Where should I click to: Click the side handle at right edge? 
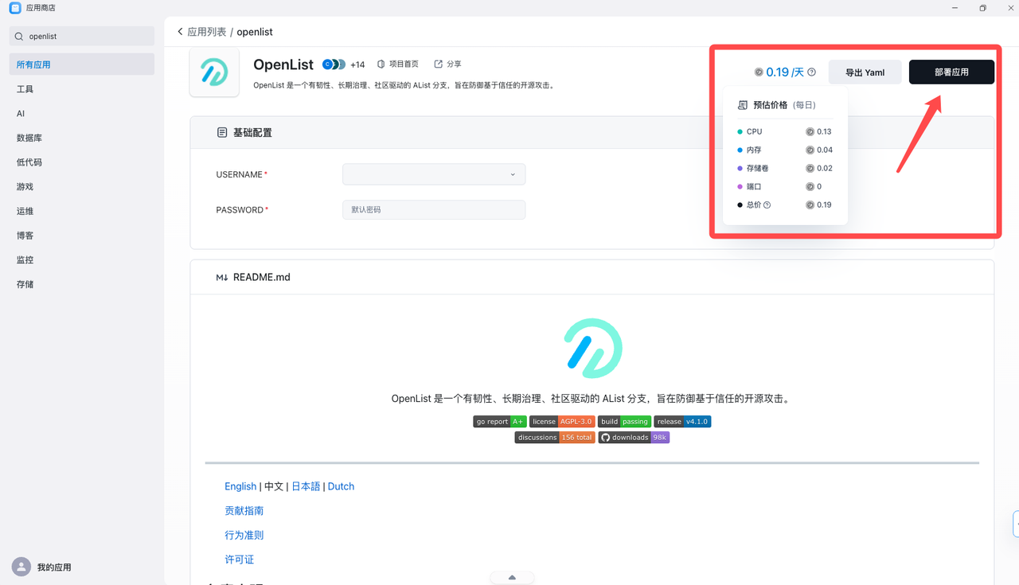[1016, 524]
